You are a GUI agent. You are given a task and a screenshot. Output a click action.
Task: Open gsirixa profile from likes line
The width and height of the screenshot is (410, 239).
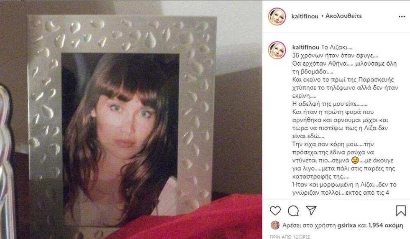tap(347, 225)
